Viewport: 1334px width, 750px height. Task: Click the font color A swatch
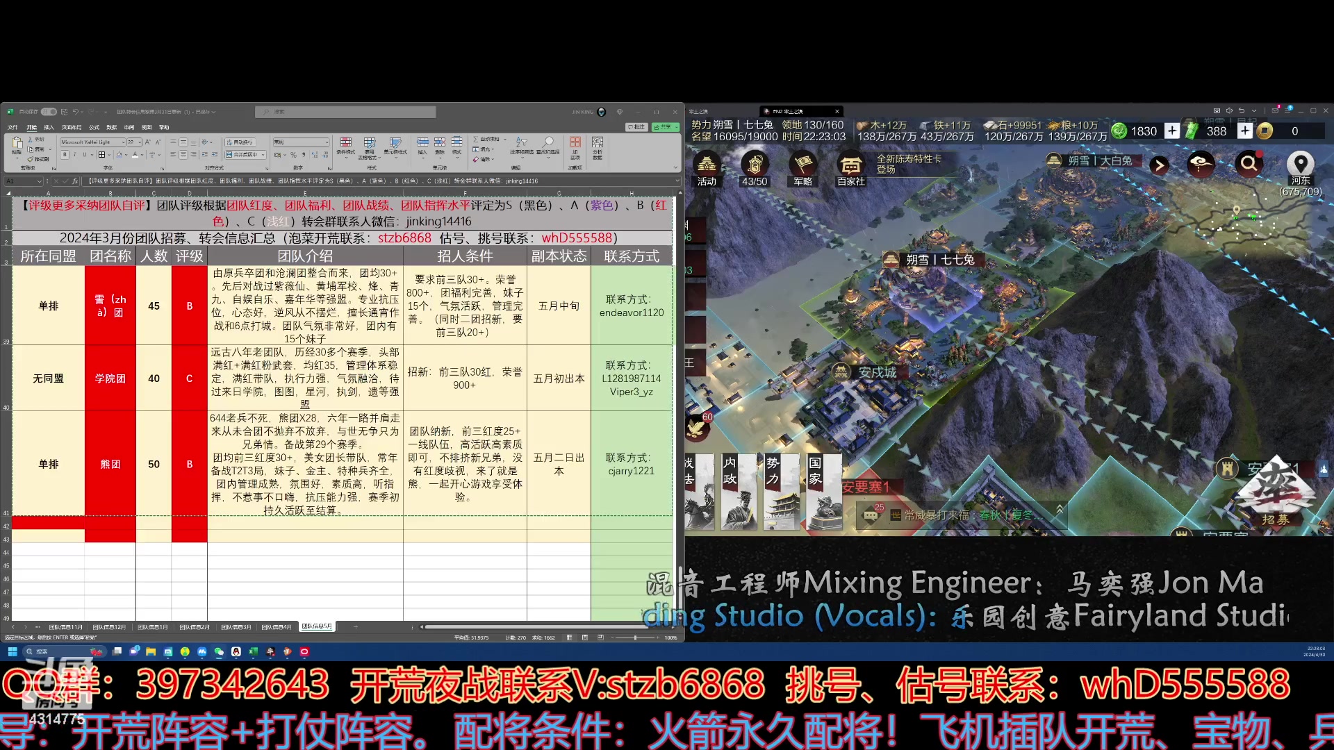click(x=135, y=154)
